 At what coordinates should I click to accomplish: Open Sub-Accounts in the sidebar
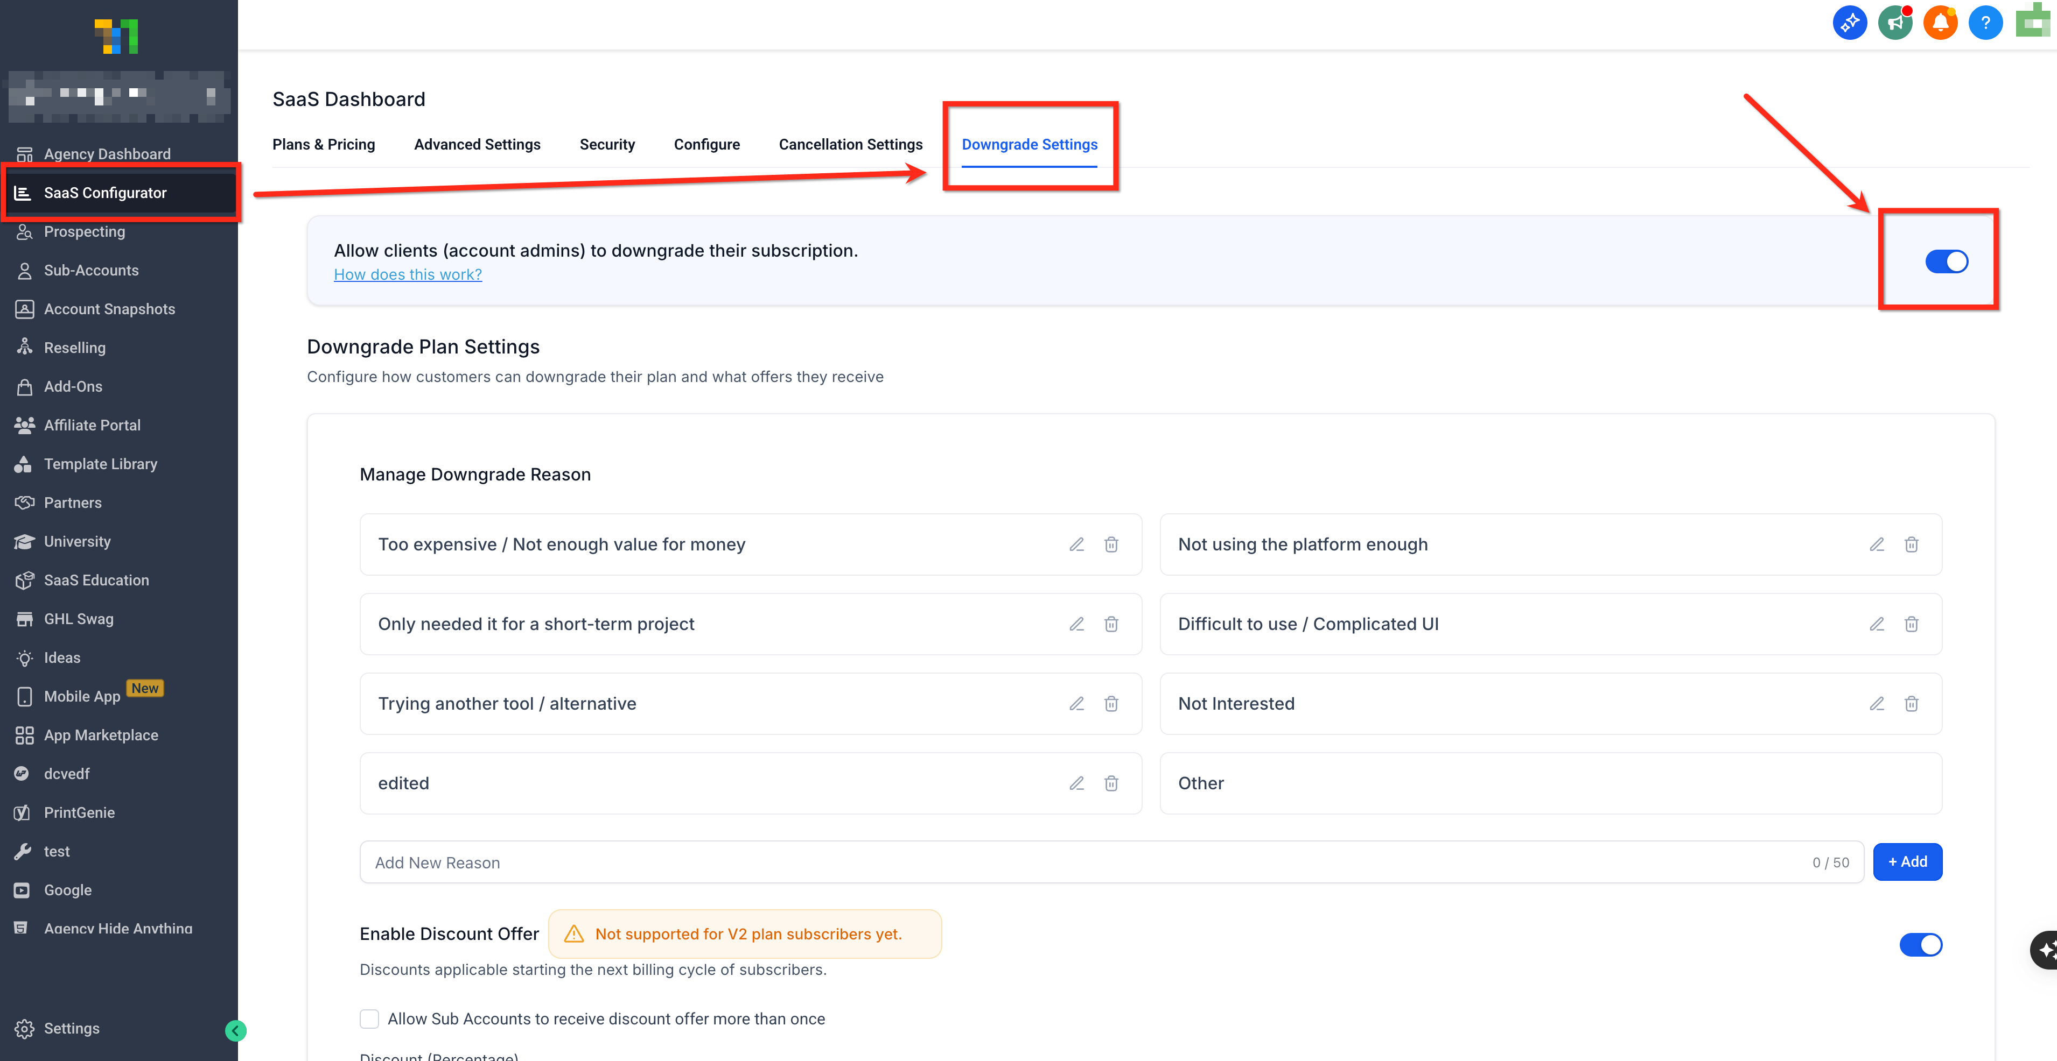coord(91,271)
